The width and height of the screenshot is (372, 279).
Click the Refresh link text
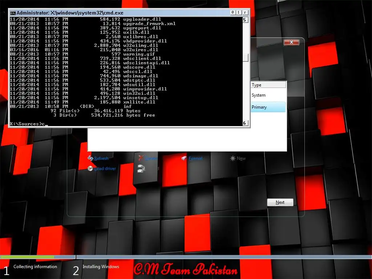click(101, 158)
